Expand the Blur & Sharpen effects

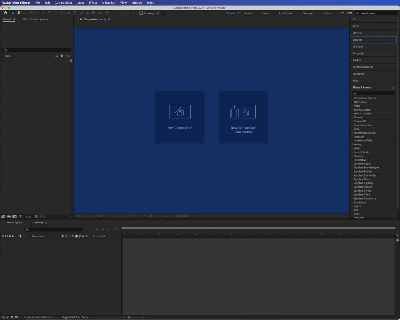coord(352,110)
